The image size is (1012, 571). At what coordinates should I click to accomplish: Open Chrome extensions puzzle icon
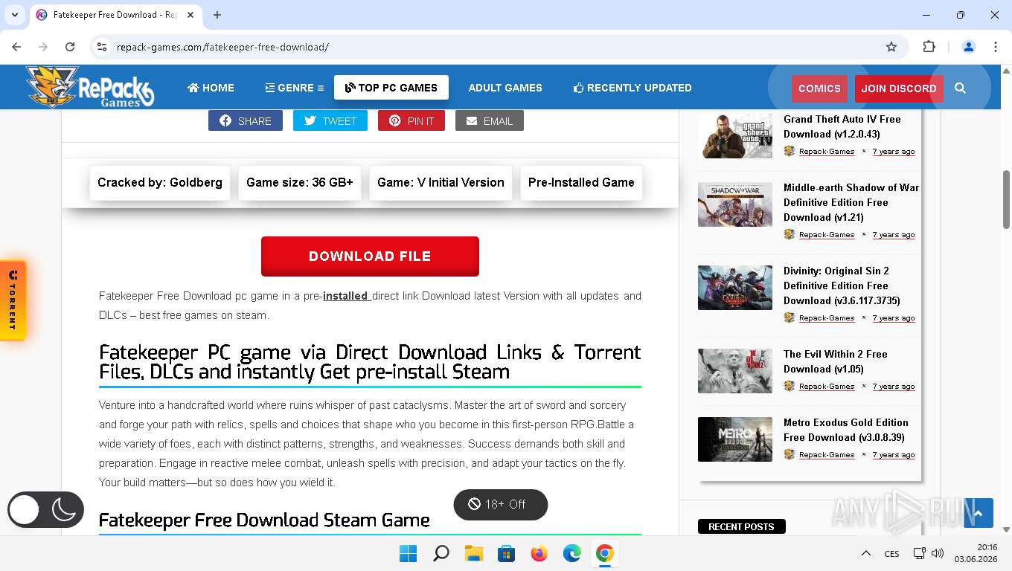[x=929, y=47]
